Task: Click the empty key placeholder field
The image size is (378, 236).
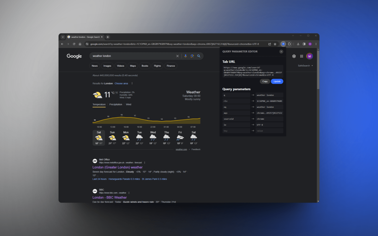Action: (236, 131)
